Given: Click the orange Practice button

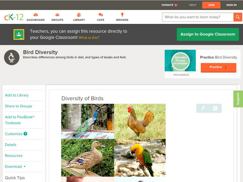Looking at the screenshot, I should tap(218, 67).
